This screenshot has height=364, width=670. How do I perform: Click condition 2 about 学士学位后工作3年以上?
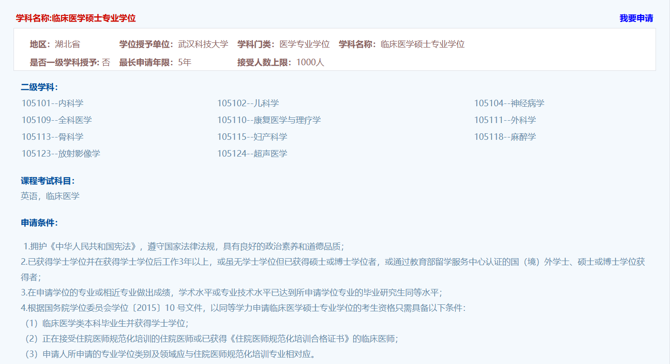point(333,269)
